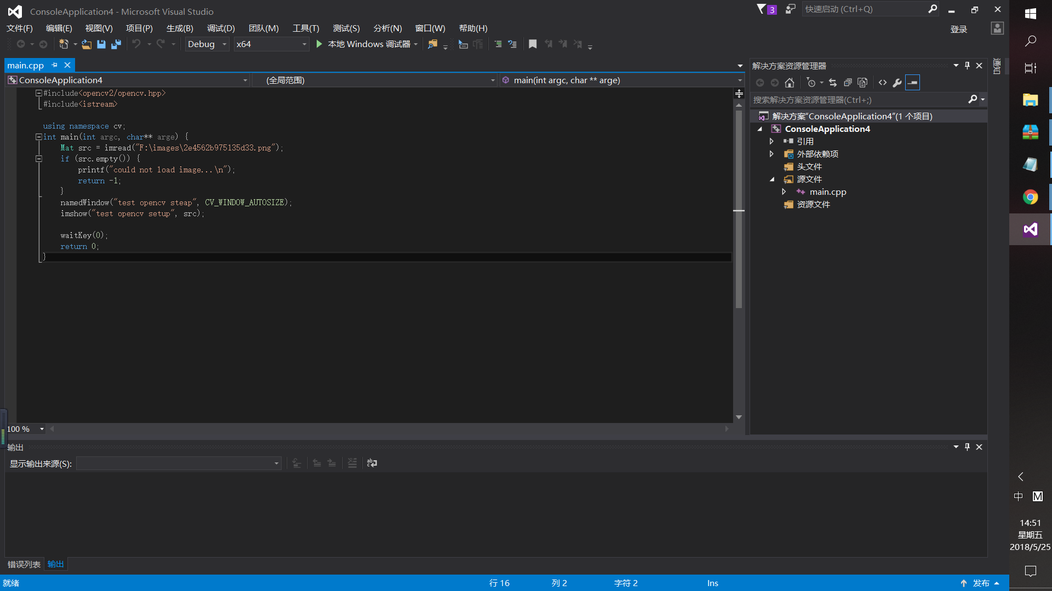Click pending changes filter clock icon

(x=811, y=83)
